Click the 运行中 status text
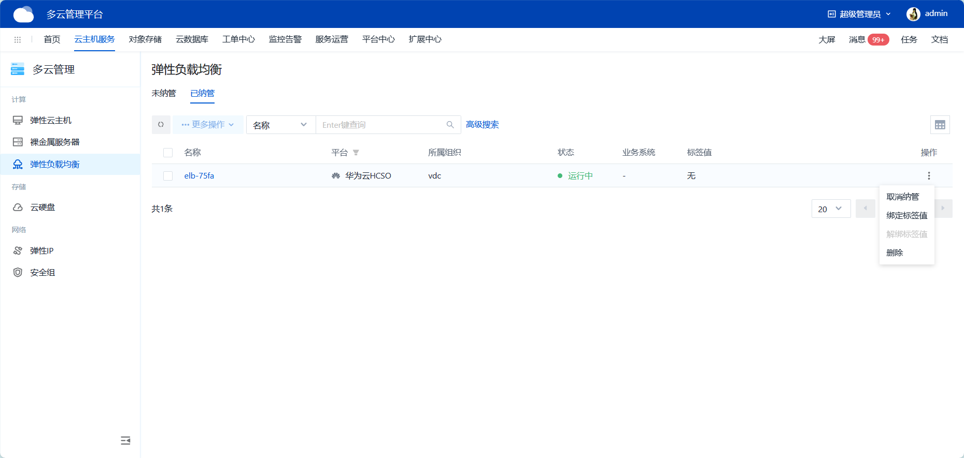 click(580, 176)
